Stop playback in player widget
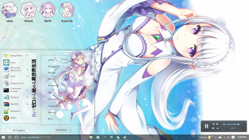 tap(213, 128)
